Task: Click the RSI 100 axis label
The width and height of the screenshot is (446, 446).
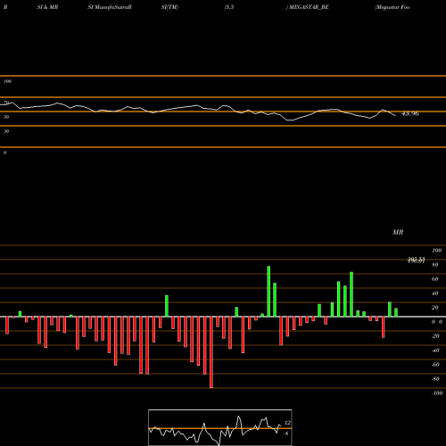Action: pos(7,81)
